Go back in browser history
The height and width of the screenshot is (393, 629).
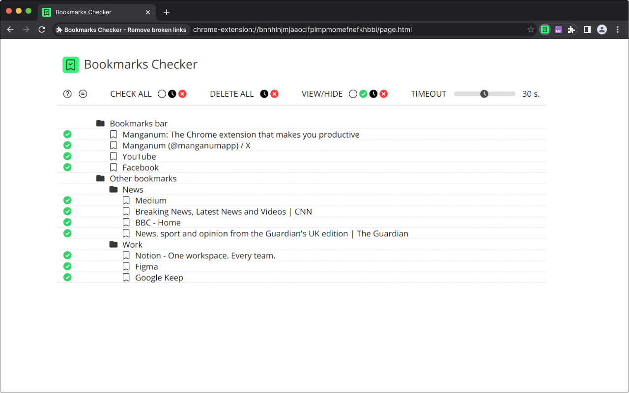coord(10,29)
